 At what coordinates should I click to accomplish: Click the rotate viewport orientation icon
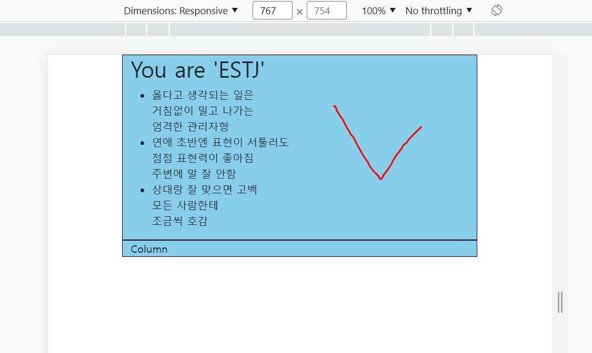(496, 10)
